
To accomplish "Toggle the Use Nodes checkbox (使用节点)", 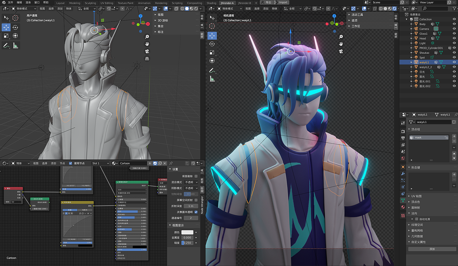I will pos(70,163).
